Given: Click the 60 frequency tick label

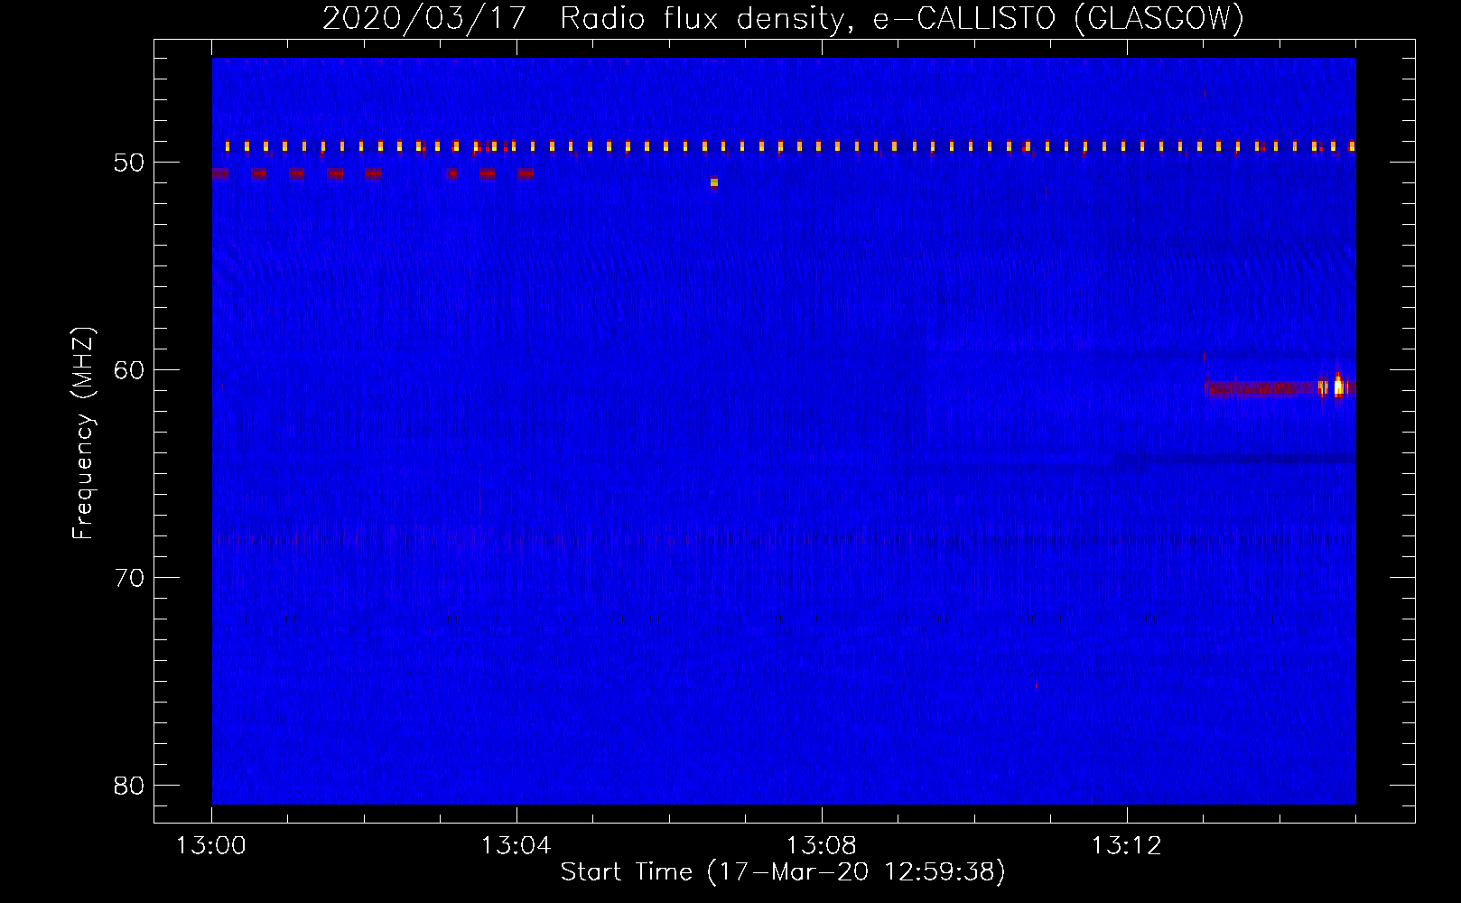Looking at the screenshot, I should coord(130,370).
